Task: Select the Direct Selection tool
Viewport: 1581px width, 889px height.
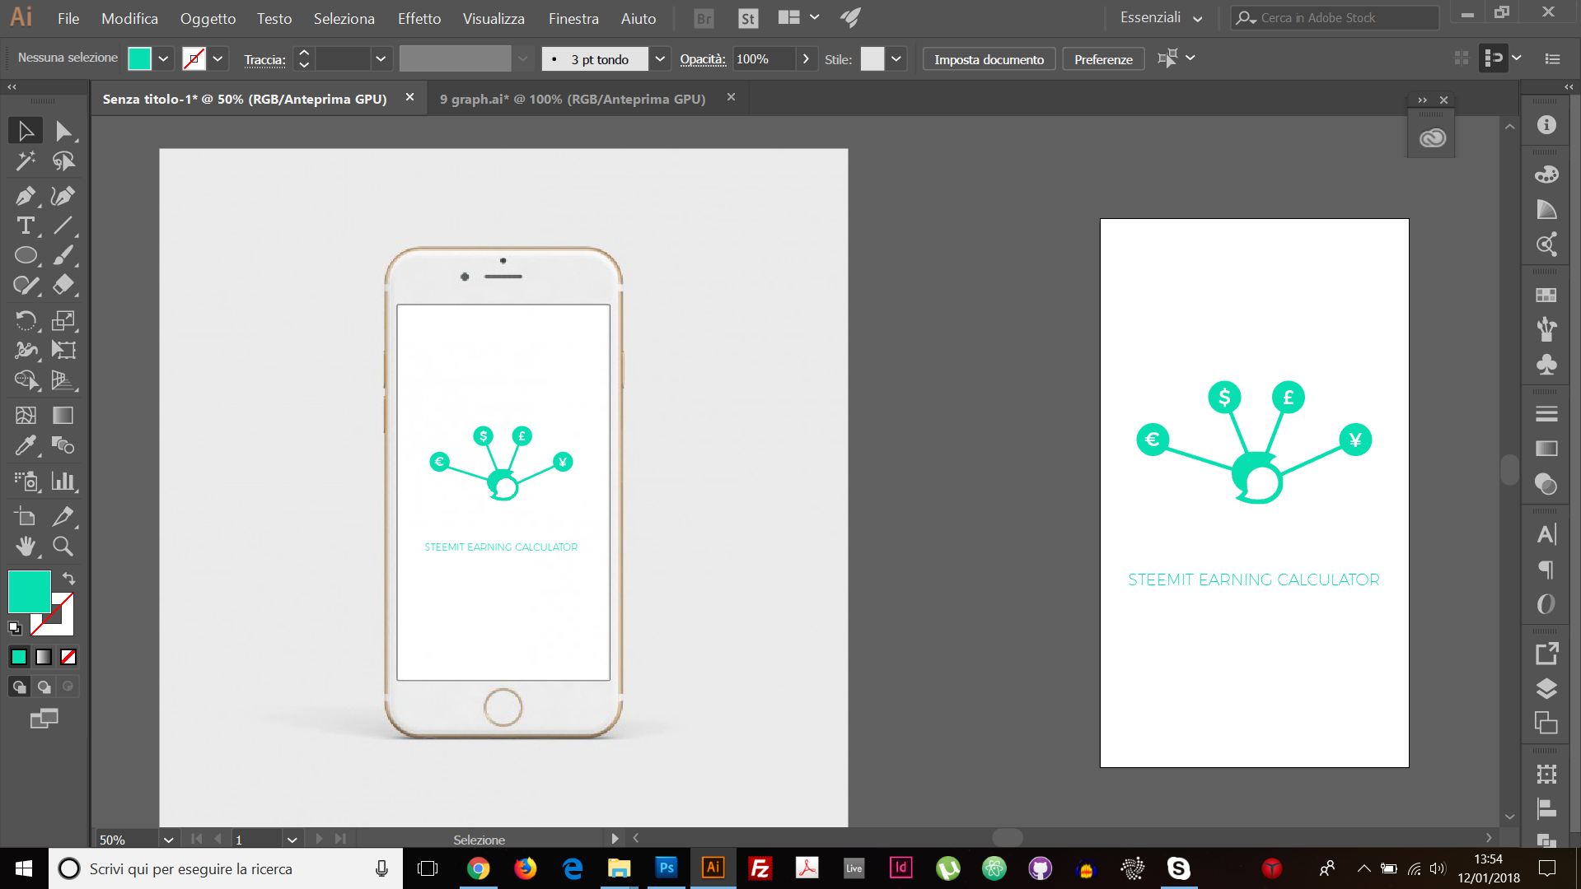Action: (63, 131)
